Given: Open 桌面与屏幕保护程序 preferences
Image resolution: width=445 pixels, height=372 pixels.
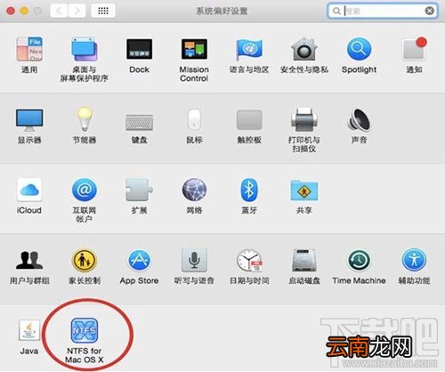Looking at the screenshot, I should pos(85,49).
